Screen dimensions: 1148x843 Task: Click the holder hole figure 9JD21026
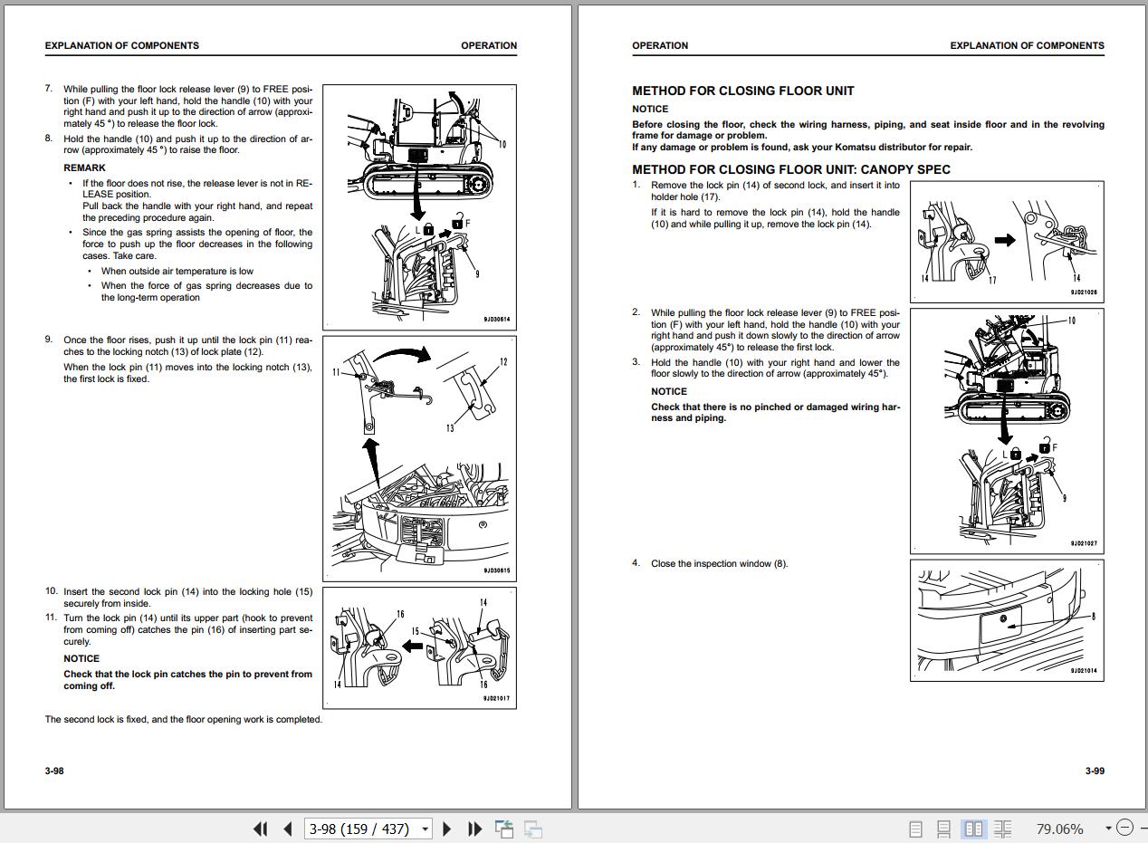(1007, 241)
